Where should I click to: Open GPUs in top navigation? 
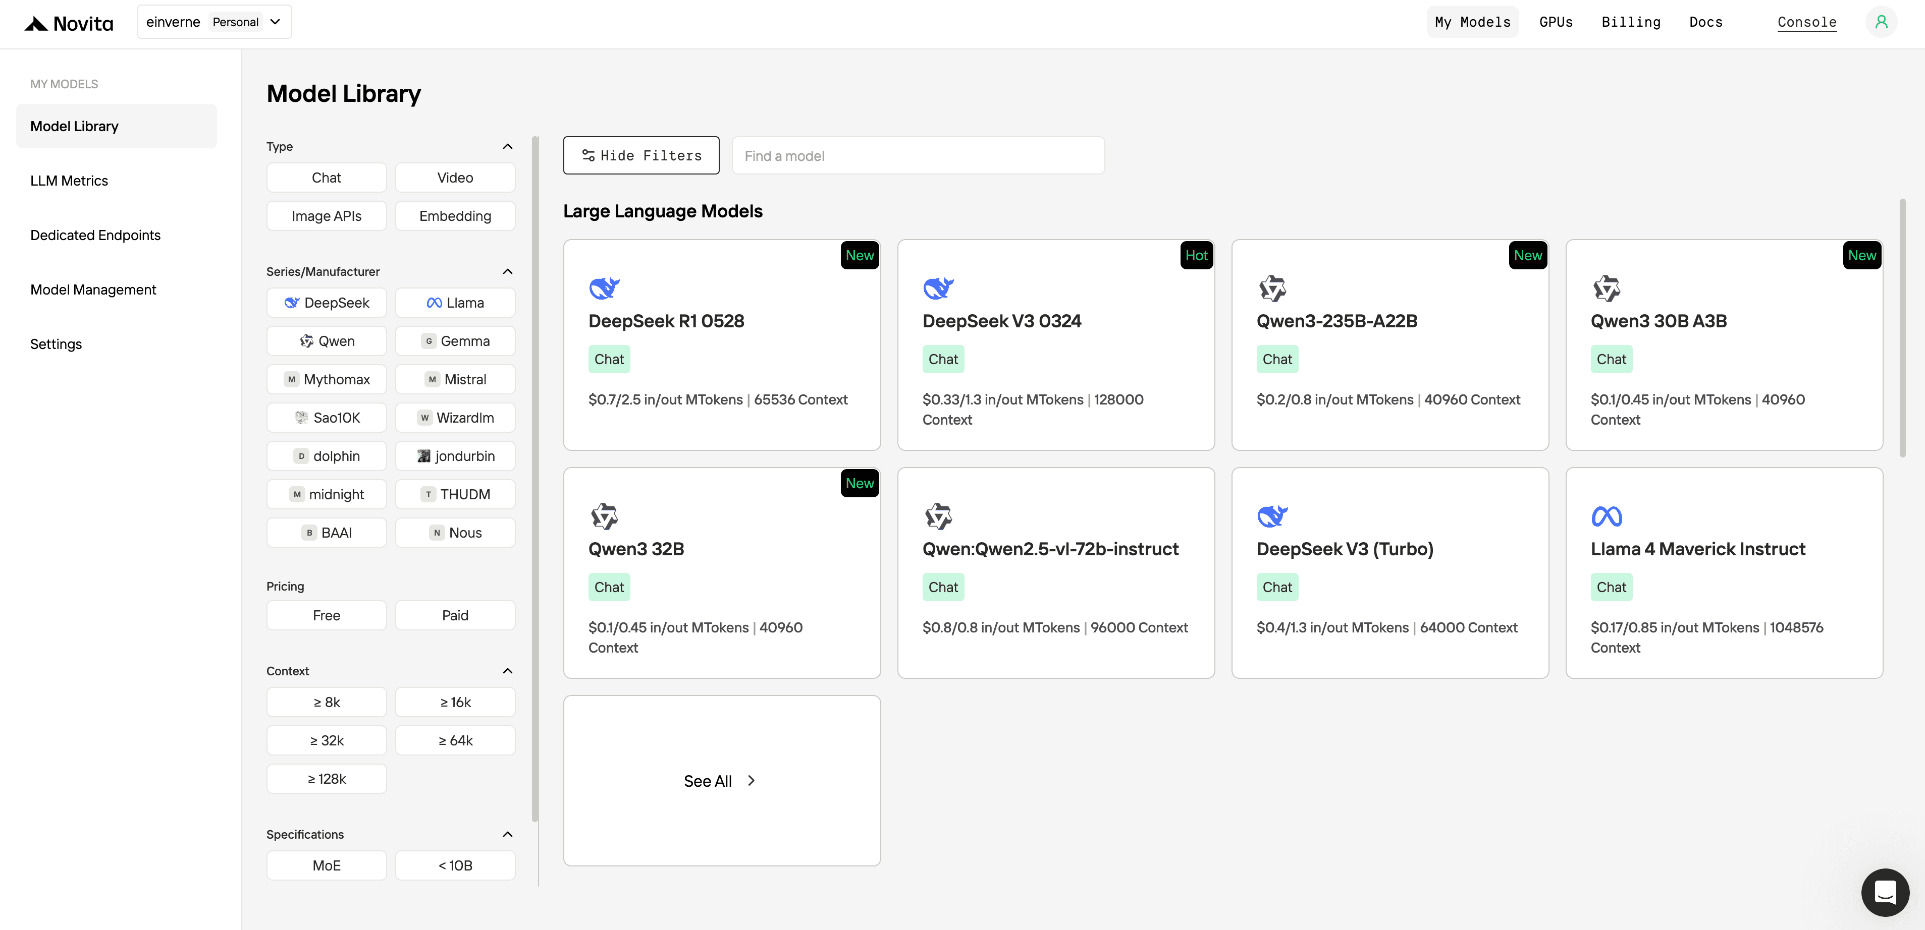point(1556,22)
